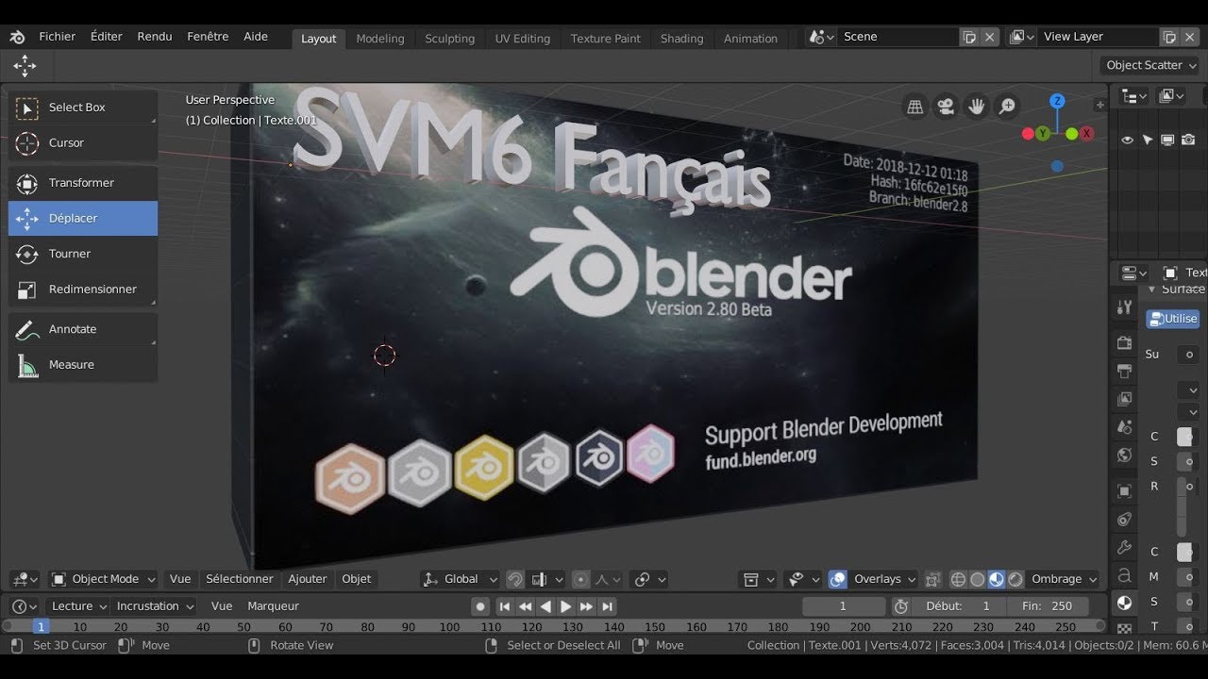Jump to the timeline start button
Viewport: 1208px width, 679px height.
[504, 606]
